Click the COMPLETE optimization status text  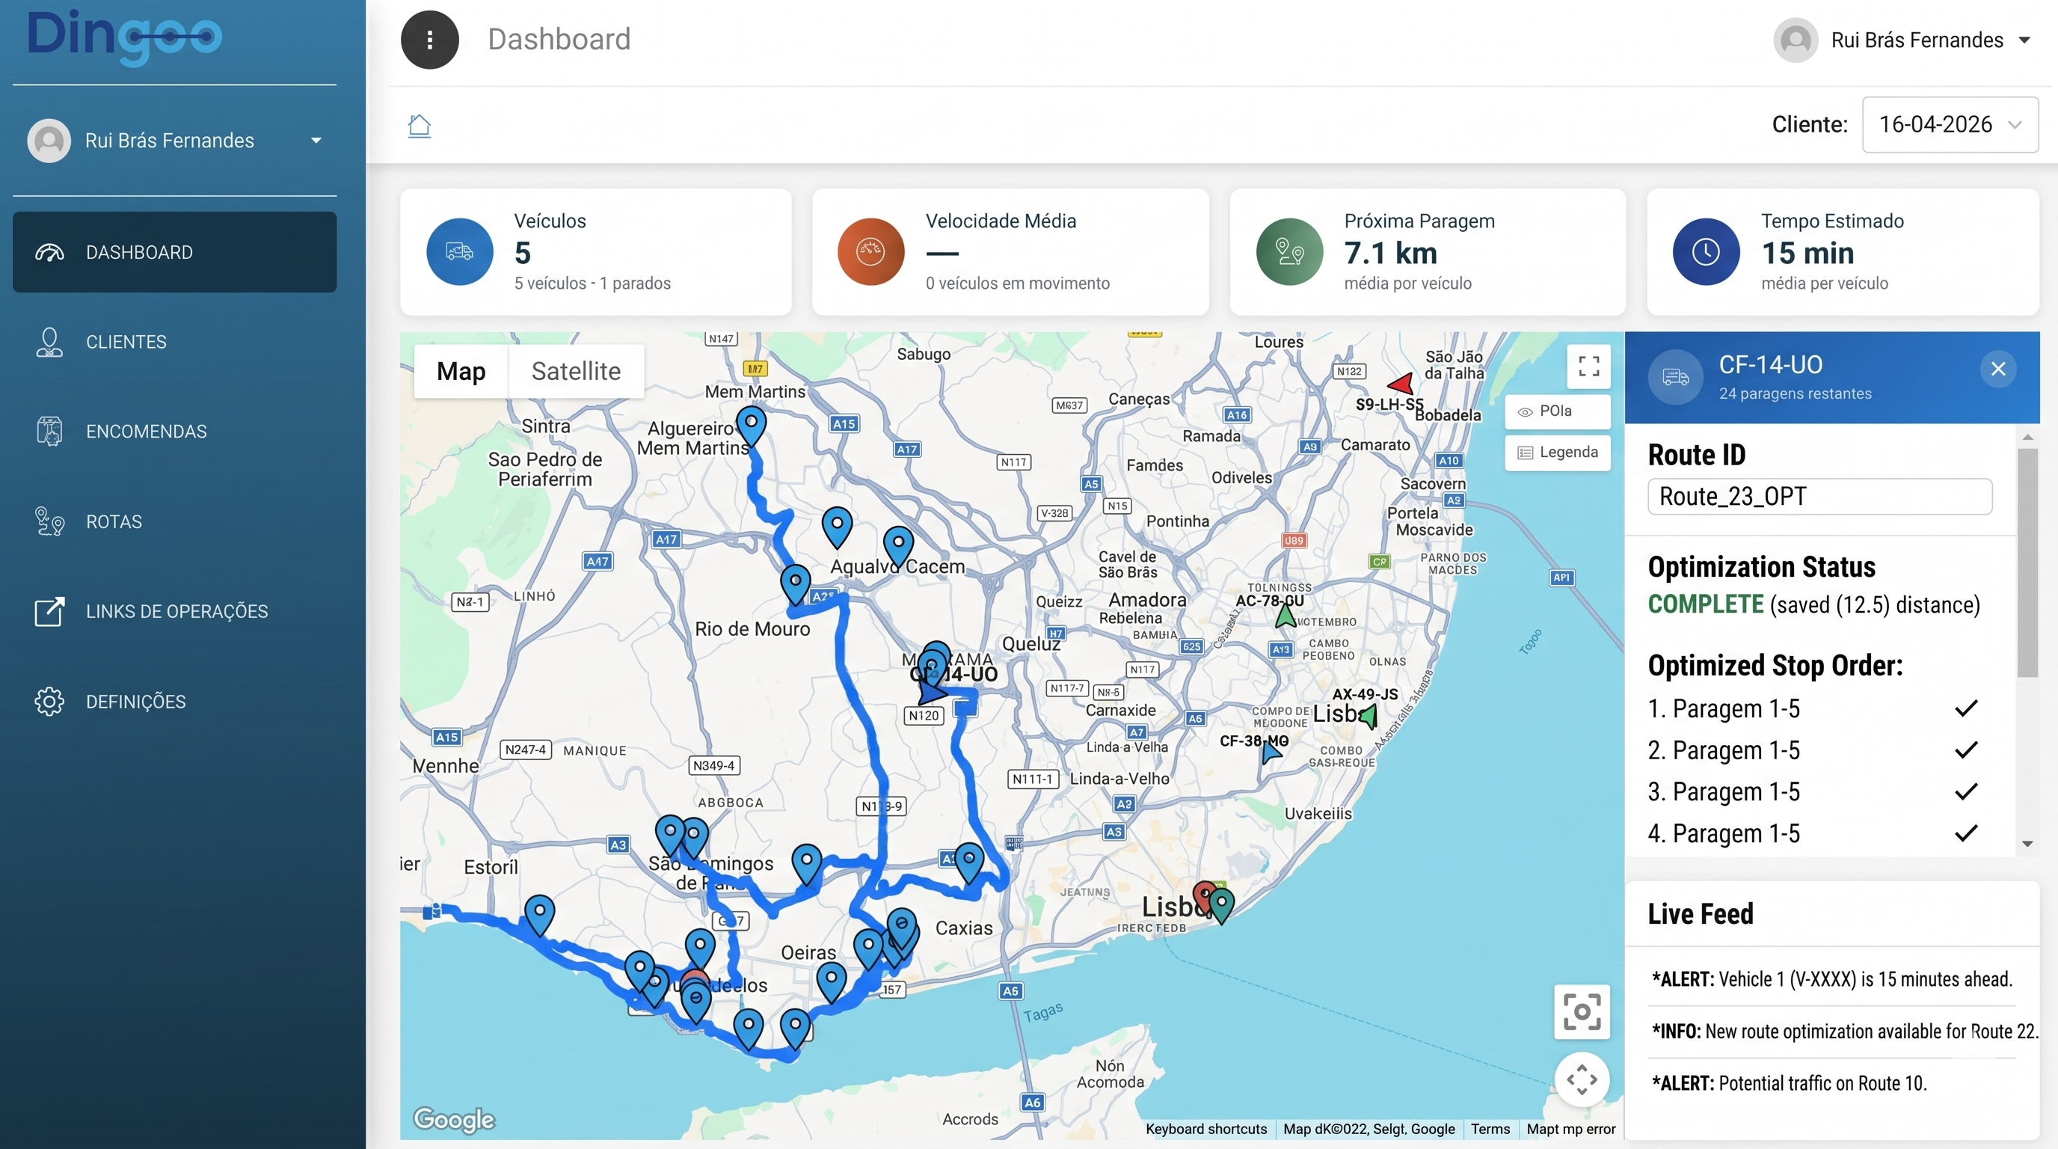click(x=1706, y=605)
